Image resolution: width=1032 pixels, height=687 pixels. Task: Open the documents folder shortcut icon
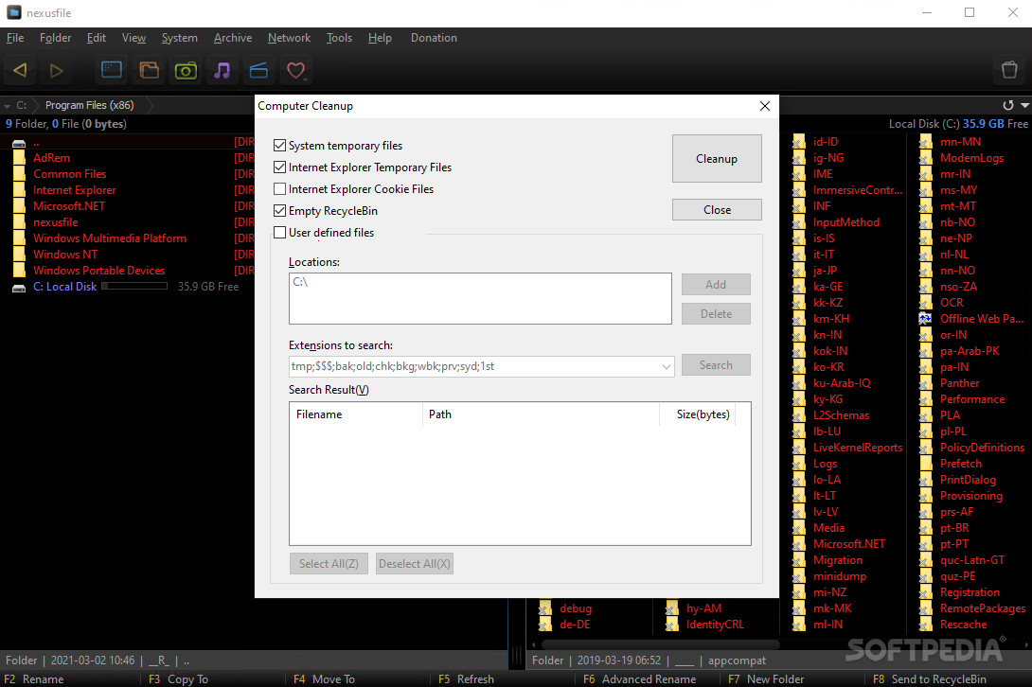149,70
